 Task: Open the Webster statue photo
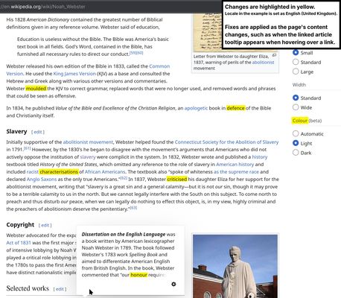[235, 266]
